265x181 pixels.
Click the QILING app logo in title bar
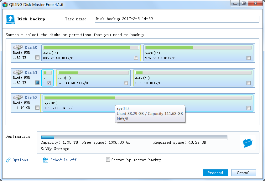[x=5, y=5]
